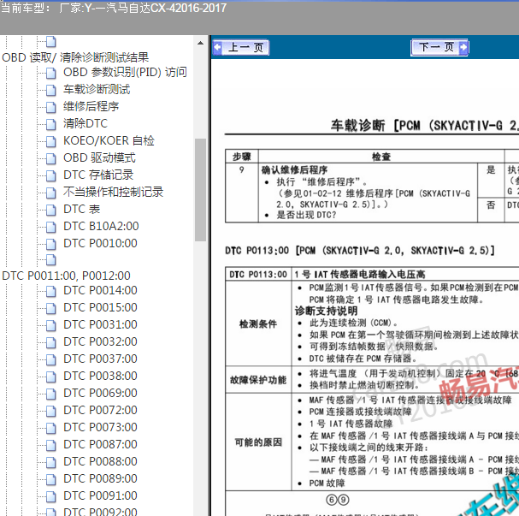Select DTC B10A2:00 entry text
This screenshot has height=516, width=519.
(101, 226)
